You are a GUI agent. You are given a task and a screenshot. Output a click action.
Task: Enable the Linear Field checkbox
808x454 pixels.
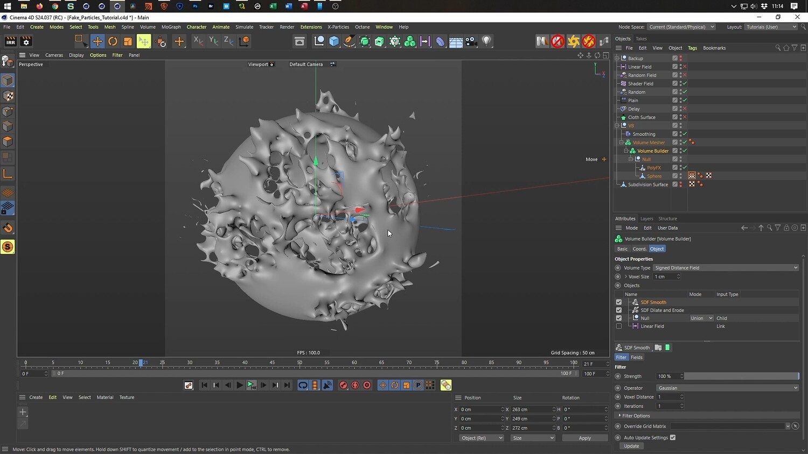pyautogui.click(x=619, y=327)
